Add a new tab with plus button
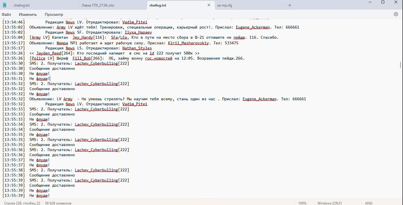Viewport: 403px width, 205px height. (290, 5)
